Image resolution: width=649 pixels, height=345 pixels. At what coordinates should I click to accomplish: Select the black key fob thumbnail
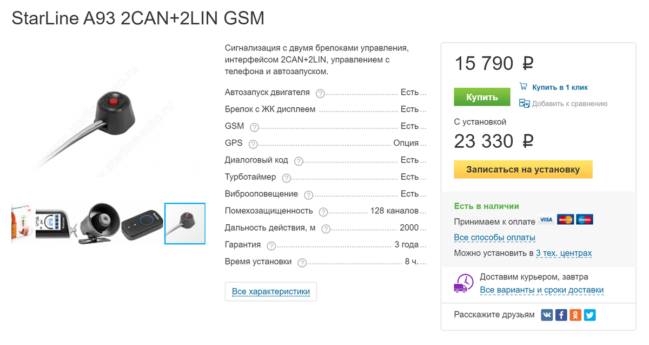[142, 223]
